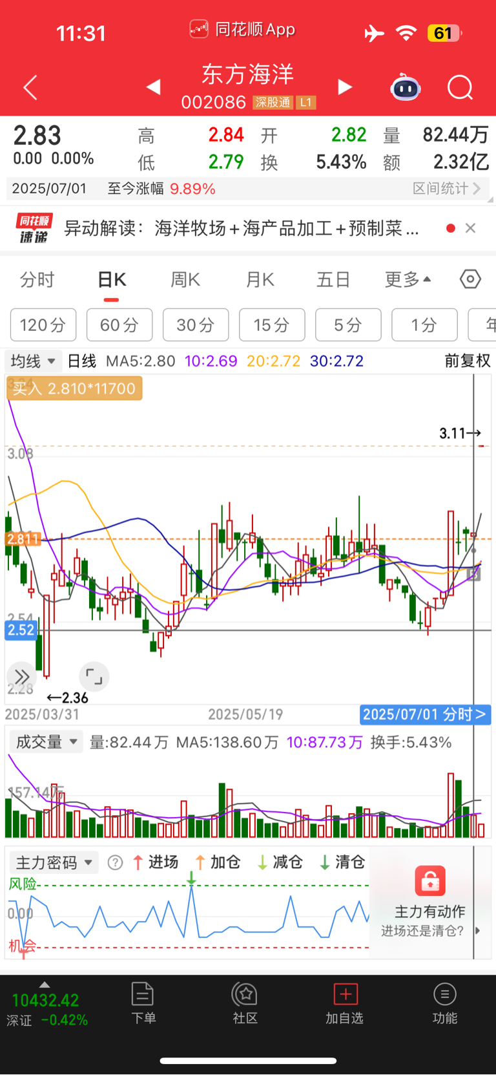Tap the red lock icon
Image resolution: width=496 pixels, height=1075 pixels.
point(430,880)
